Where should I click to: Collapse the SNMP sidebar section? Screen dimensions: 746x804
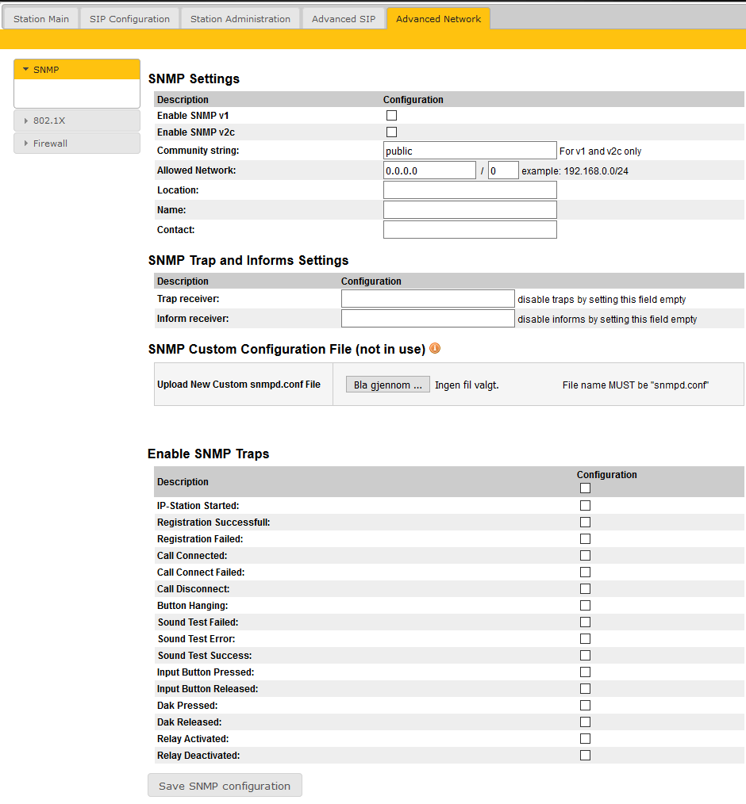pos(77,70)
